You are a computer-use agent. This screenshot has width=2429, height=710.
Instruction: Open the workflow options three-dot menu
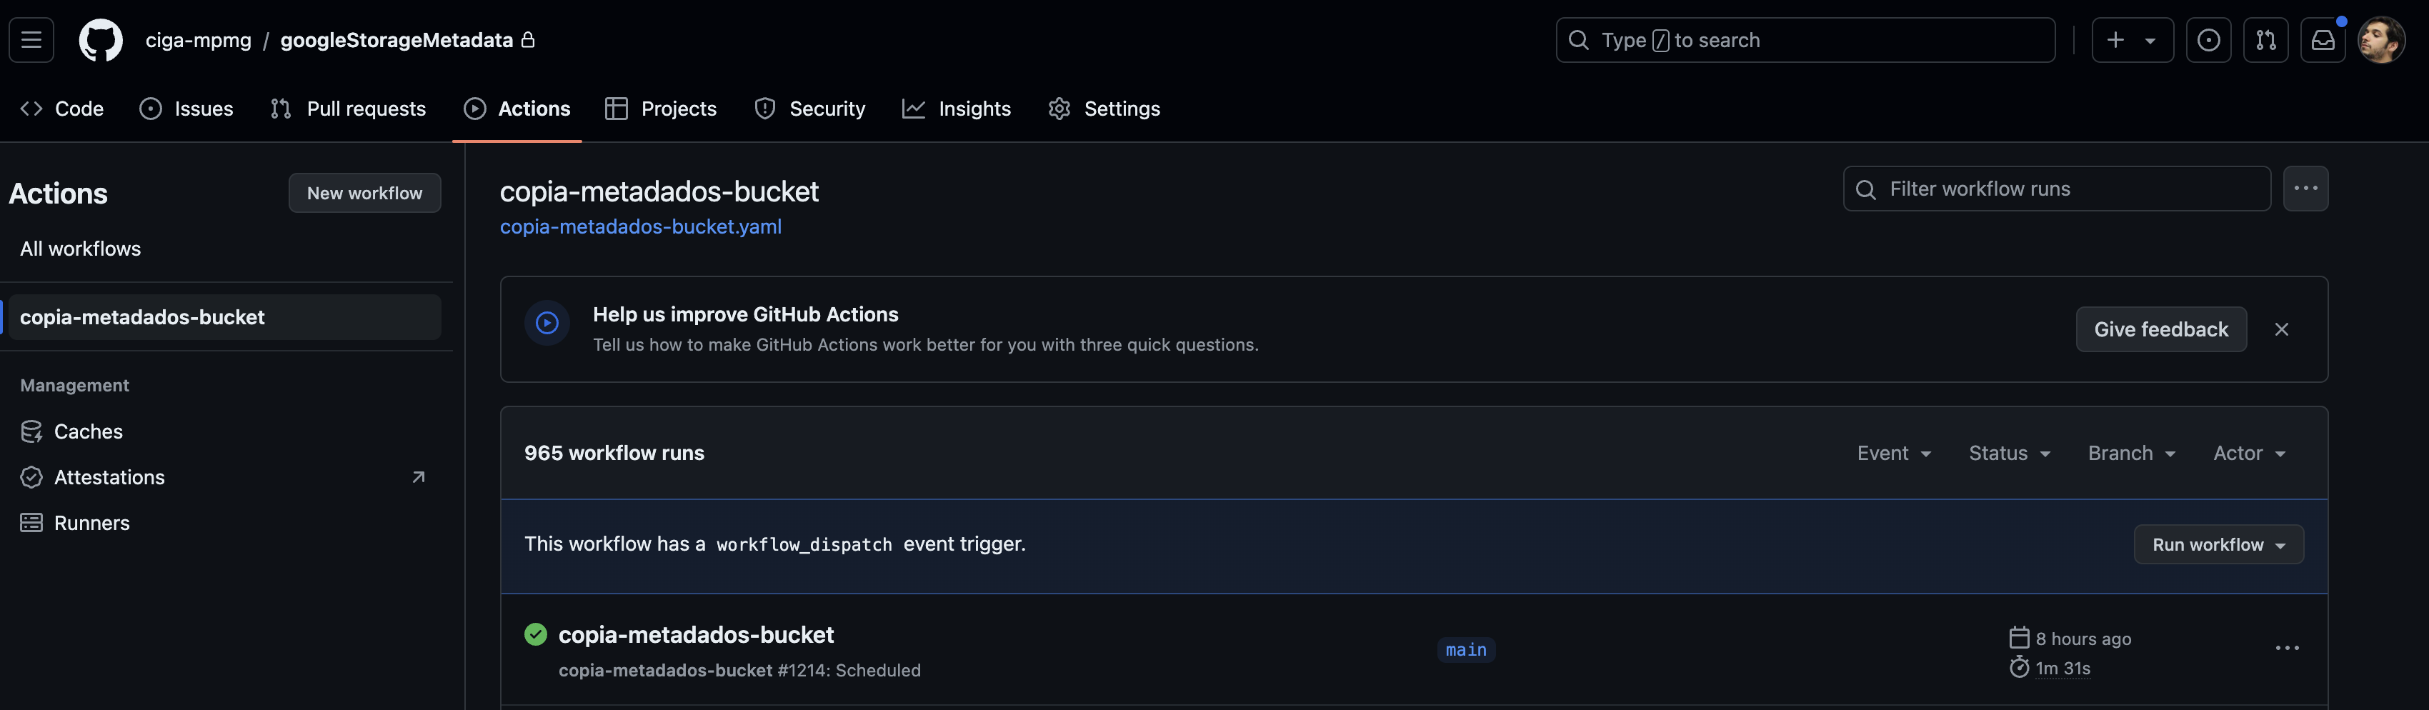click(x=2305, y=189)
